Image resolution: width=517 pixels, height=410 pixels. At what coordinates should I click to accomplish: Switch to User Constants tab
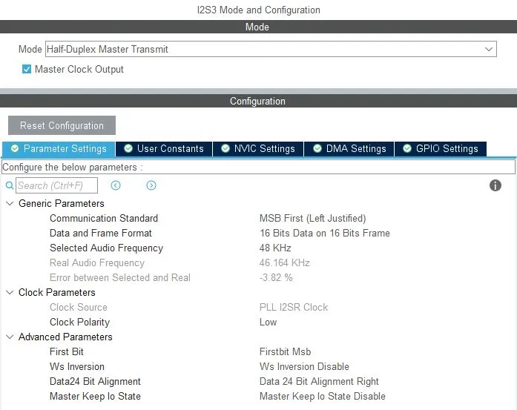click(163, 149)
